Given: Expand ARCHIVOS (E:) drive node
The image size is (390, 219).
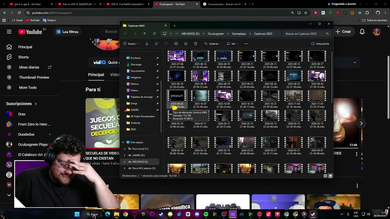Looking at the screenshot, I should (125, 162).
